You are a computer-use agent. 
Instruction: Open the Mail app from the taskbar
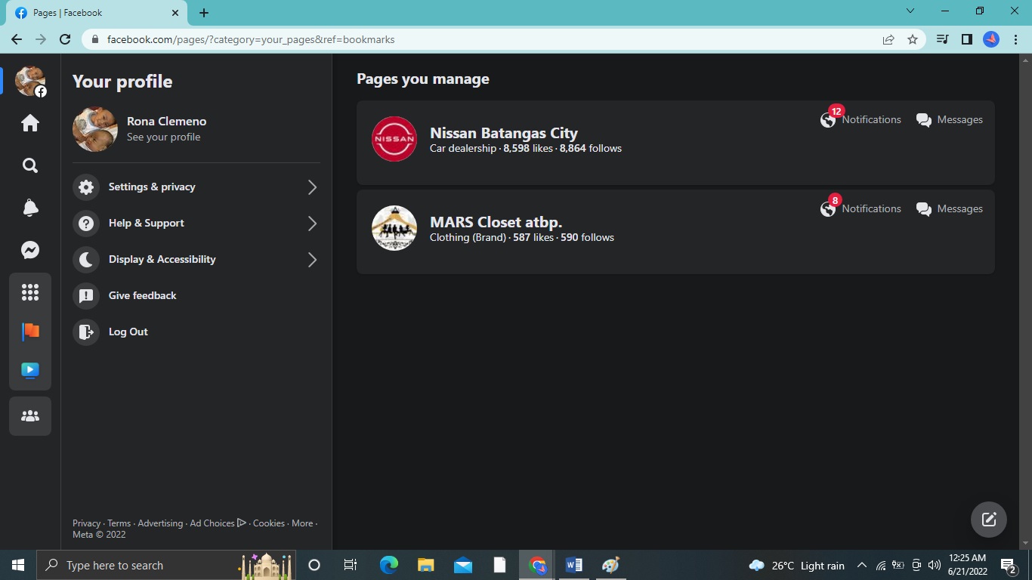[x=462, y=565]
